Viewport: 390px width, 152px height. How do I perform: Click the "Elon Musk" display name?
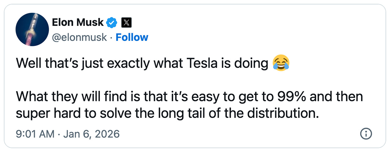point(78,22)
